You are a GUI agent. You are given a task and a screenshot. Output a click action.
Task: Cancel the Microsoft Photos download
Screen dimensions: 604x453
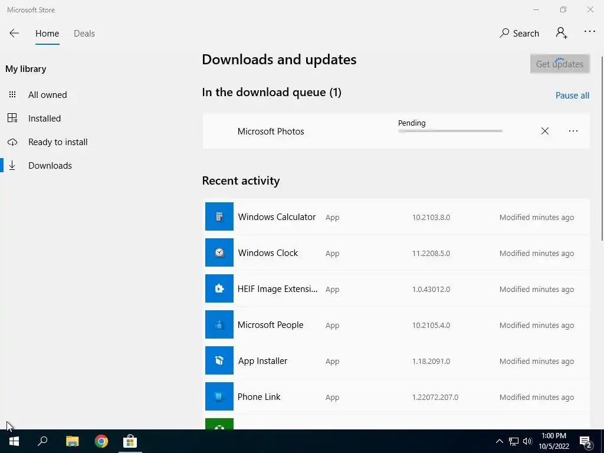544,131
